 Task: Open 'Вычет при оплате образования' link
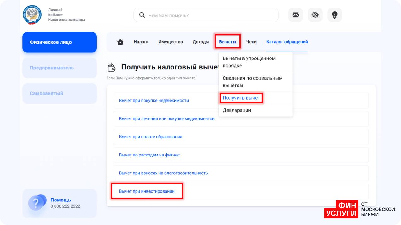coord(150,137)
